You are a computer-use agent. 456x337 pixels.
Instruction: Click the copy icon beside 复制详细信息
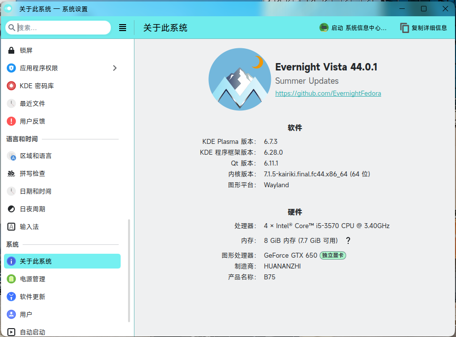pyautogui.click(x=404, y=28)
